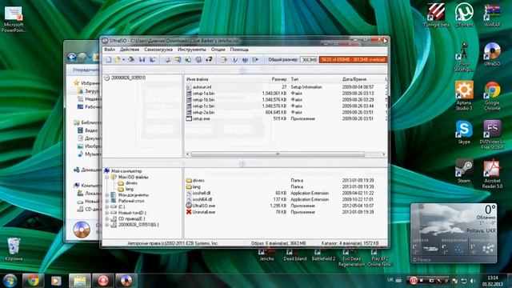Click the New image icon in UltraISO toolbar
The height and width of the screenshot is (288, 512).
(109, 60)
